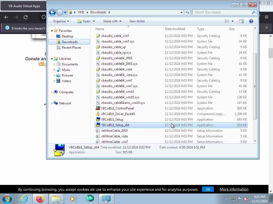The height and width of the screenshot is (204, 273).
Task: Select the vbMmeCable_vista file name
Action: 114,136
